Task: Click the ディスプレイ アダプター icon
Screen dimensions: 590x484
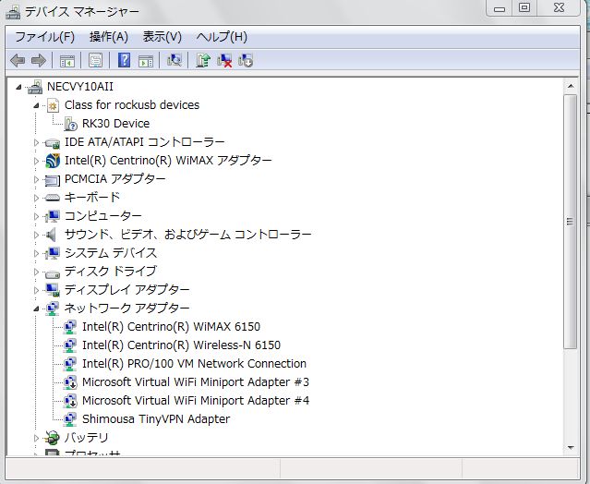Action: [52, 290]
